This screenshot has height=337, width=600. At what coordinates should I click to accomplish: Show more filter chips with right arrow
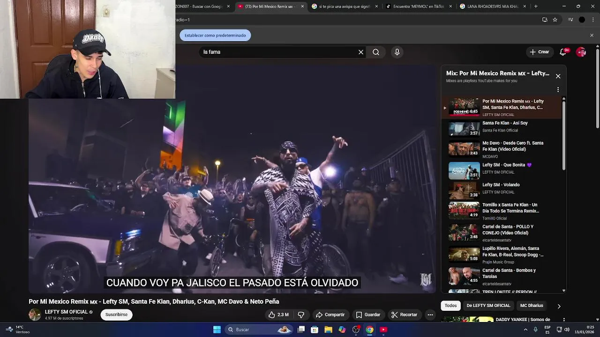coord(559,306)
